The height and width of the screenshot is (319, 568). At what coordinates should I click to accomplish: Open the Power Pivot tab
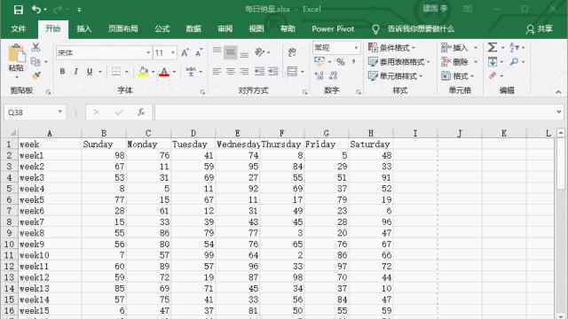[333, 29]
